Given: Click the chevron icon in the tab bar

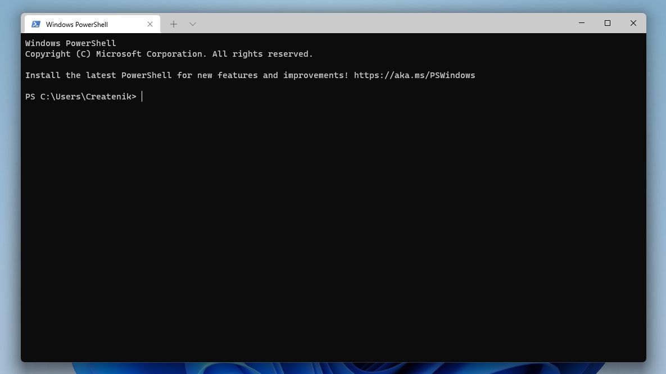Looking at the screenshot, I should point(193,24).
